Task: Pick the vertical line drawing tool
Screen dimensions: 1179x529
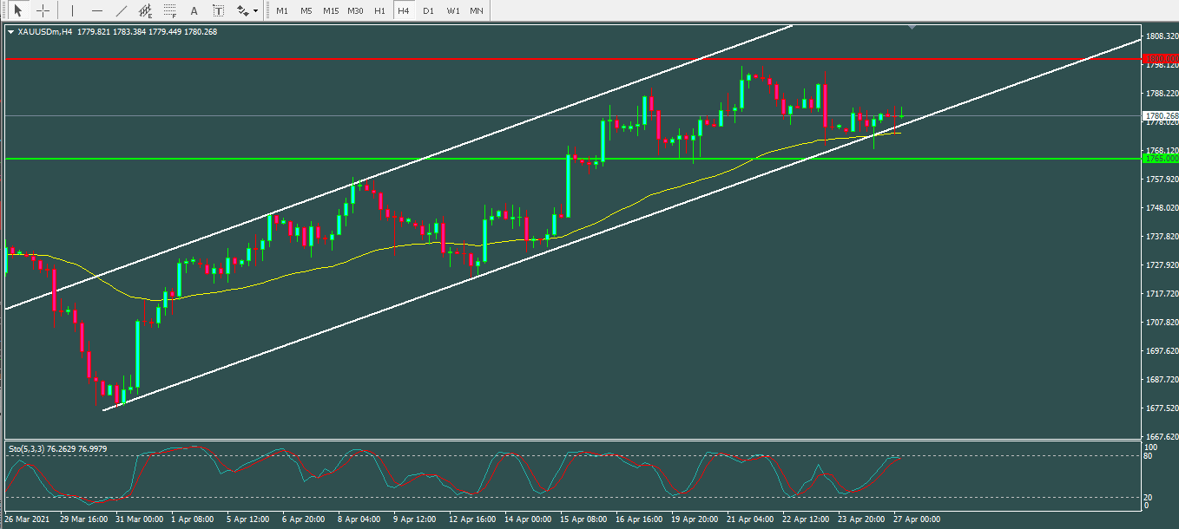Action: coord(72,11)
